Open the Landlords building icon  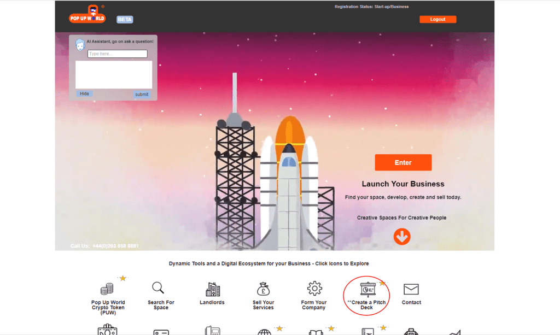click(x=212, y=289)
